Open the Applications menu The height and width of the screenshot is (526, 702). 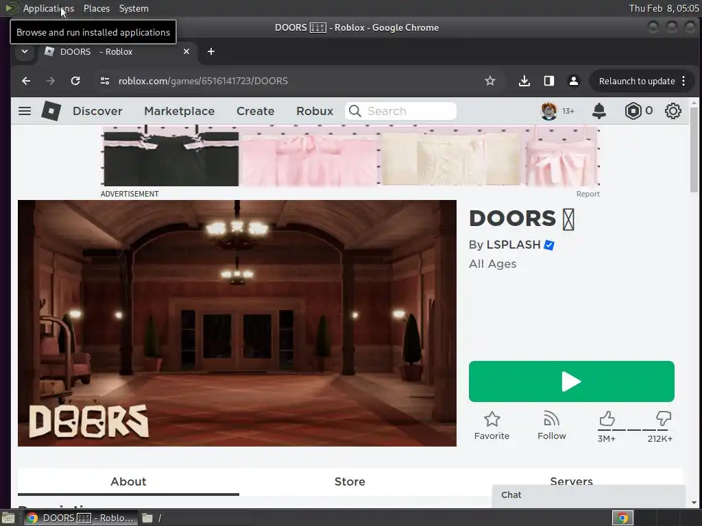49,8
